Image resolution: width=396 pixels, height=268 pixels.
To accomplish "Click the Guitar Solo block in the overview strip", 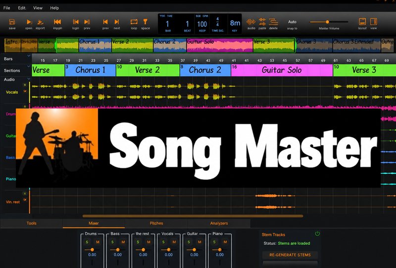I will coord(220,45).
